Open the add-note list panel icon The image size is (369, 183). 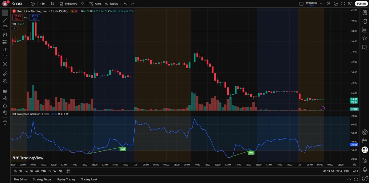[x=365, y=30]
